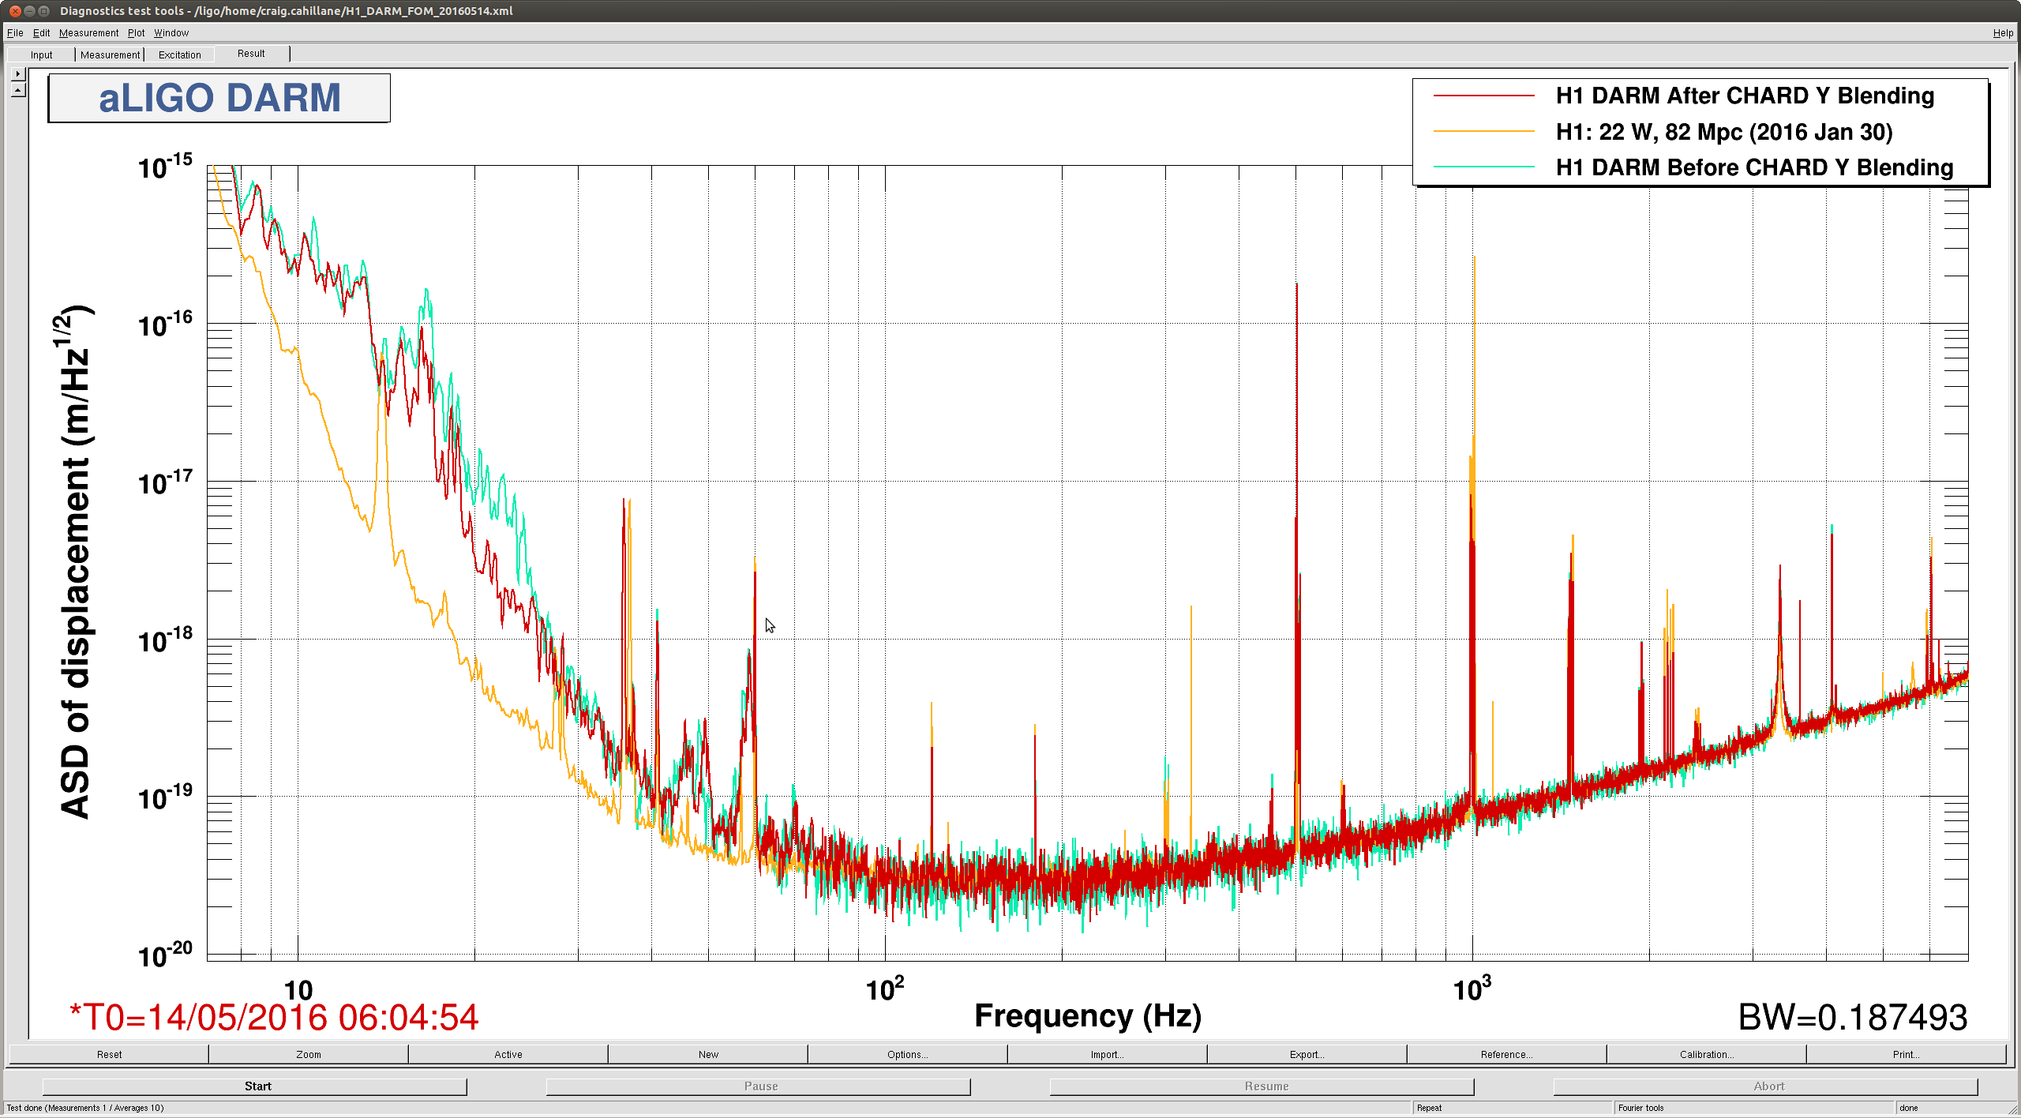This screenshot has height=1118, width=2021.
Task: Click the Pause button
Action: tap(759, 1086)
